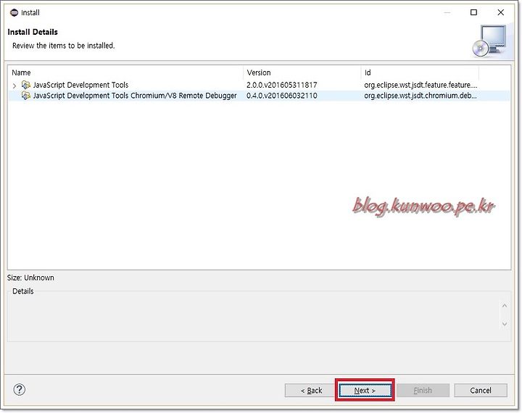The height and width of the screenshot is (413, 522).
Task: Click the org.eclipse.wst.jsdt.chromium.deb id cell
Action: 420,96
